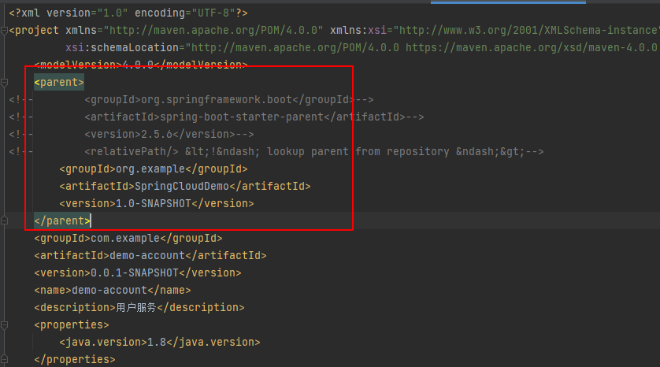The width and height of the screenshot is (660, 367).
Task: Click commented org.springframework.boot groupId
Action: [x=229, y=100]
